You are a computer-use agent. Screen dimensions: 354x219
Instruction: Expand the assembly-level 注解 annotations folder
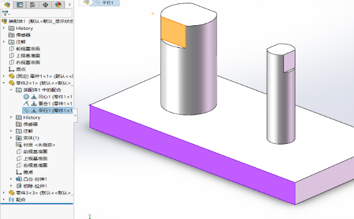click(x=4, y=42)
